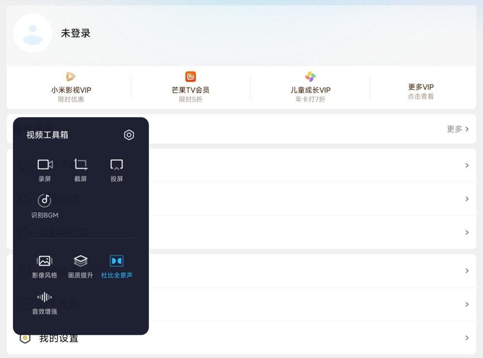This screenshot has height=358, width=483.
Task: Launch 识别BGM music recognition
Action: [x=45, y=206]
